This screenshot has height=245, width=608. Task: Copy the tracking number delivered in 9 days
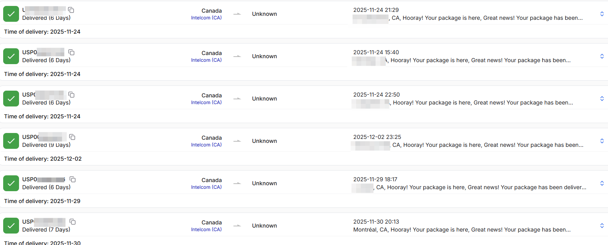[72, 137]
